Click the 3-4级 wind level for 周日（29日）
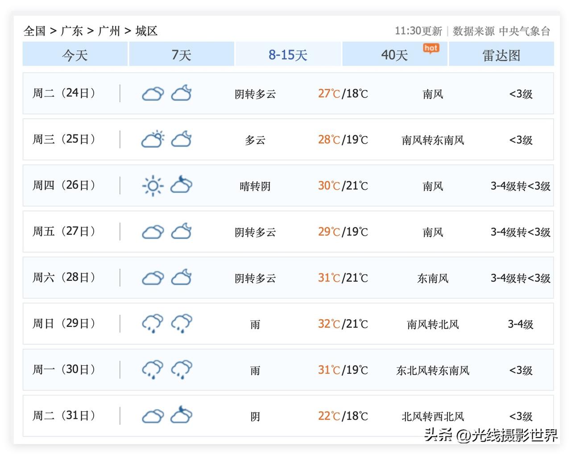571x455 pixels. click(x=521, y=324)
